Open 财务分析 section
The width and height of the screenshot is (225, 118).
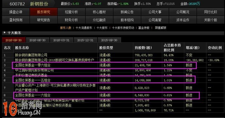(71, 20)
